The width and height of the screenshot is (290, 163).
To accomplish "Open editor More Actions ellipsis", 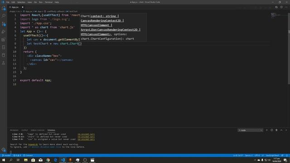I will [x=286, y=7].
